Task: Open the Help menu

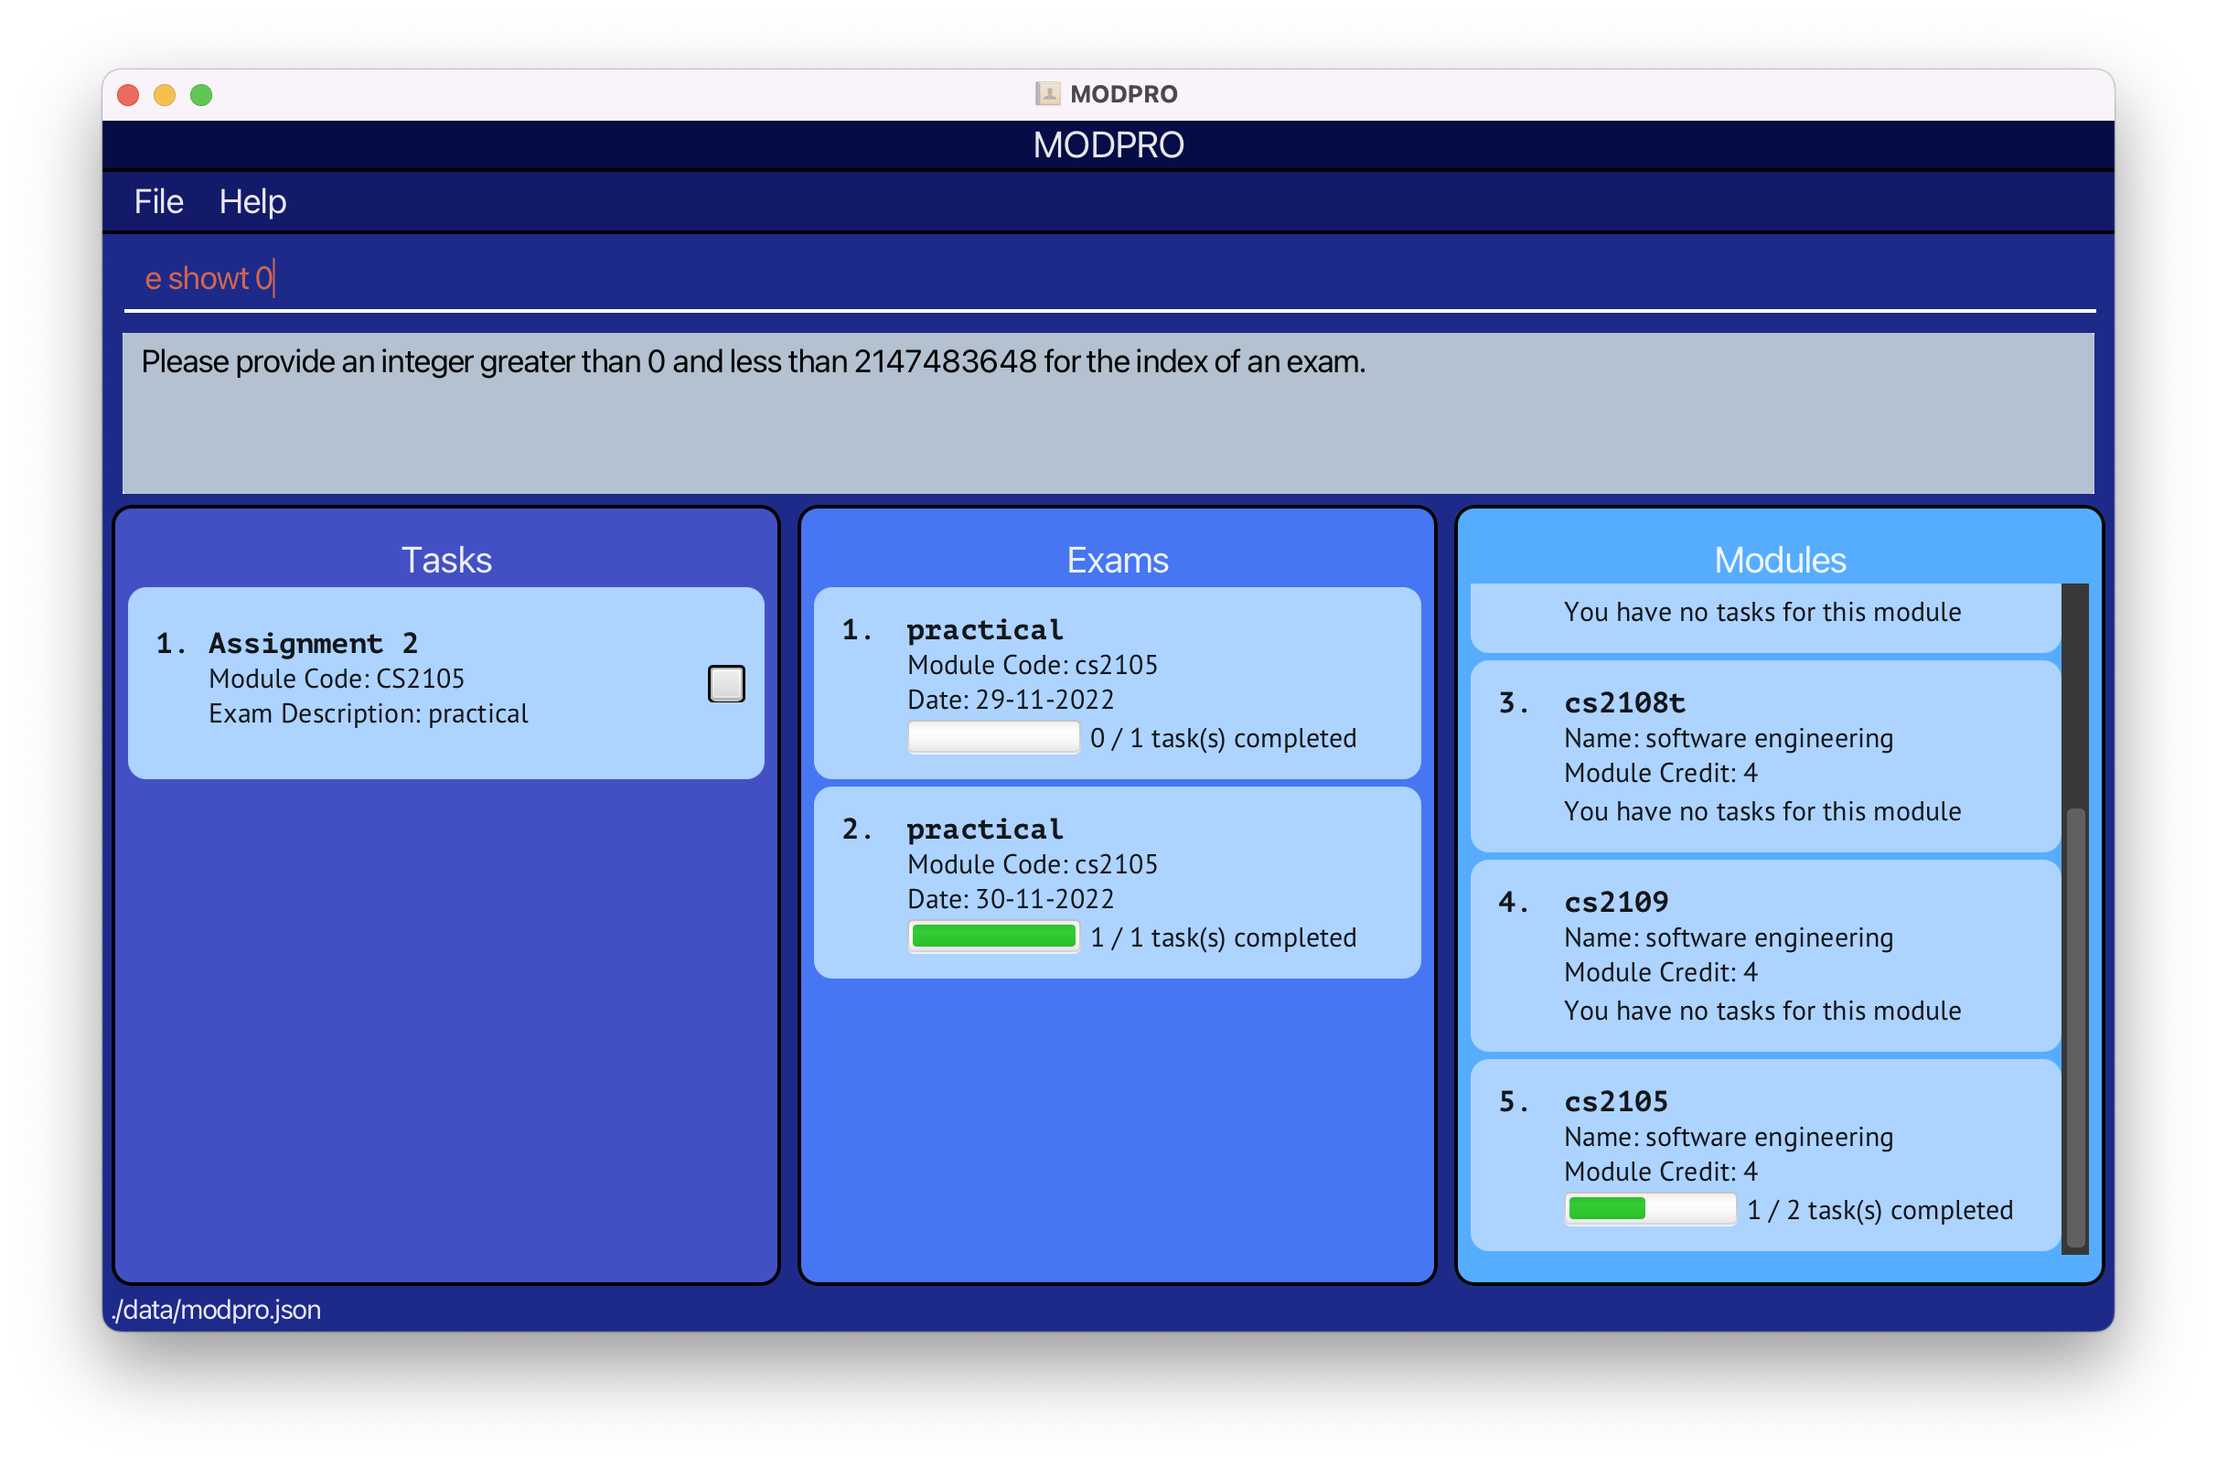Action: click(252, 202)
